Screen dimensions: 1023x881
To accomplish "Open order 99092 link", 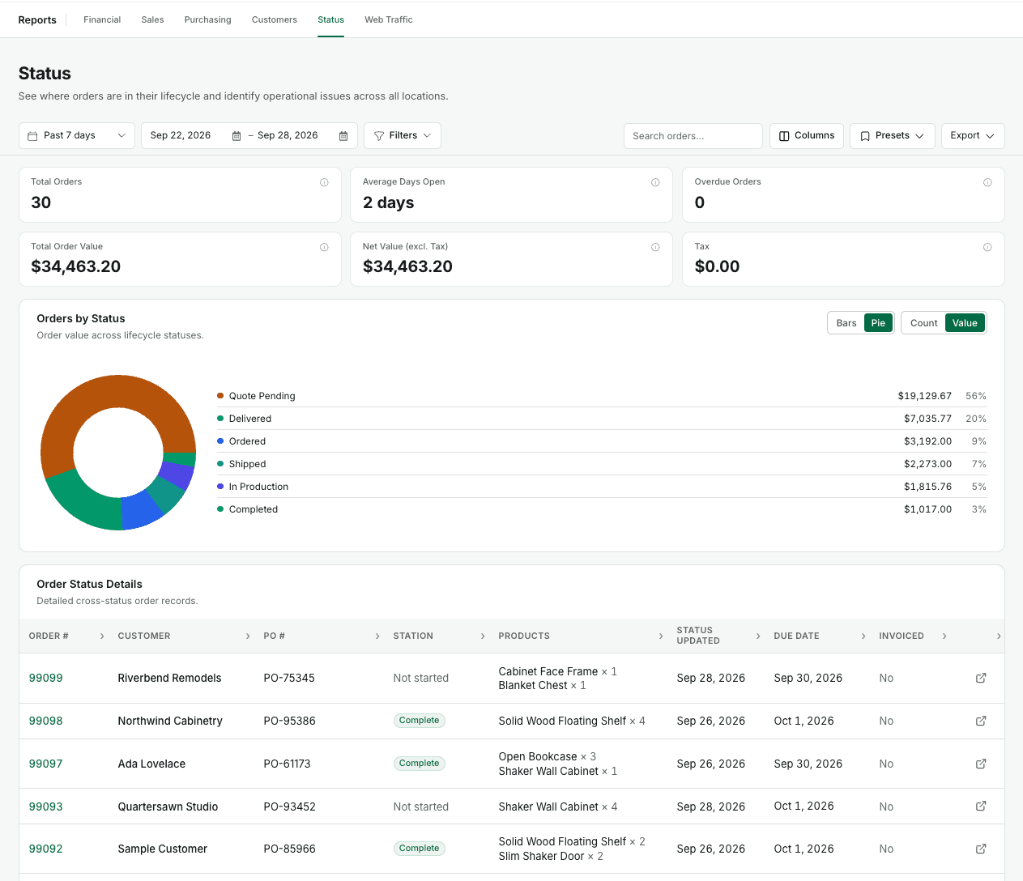I will tap(45, 849).
